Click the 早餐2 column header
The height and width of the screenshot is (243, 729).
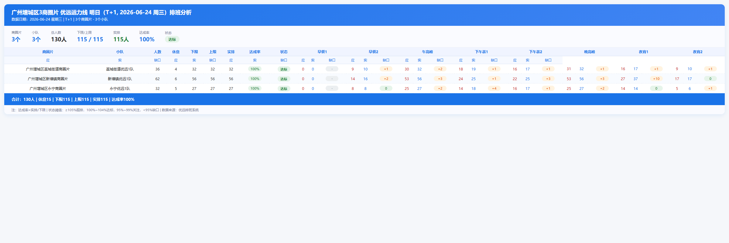coord(373,52)
